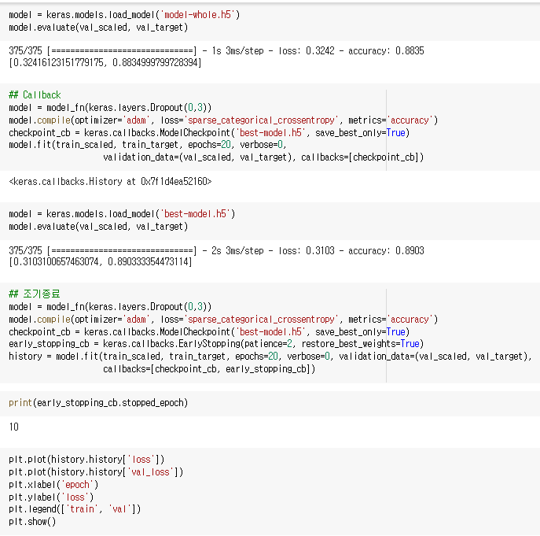
Task: Click the '## Callback' comment line
Action: coord(35,95)
